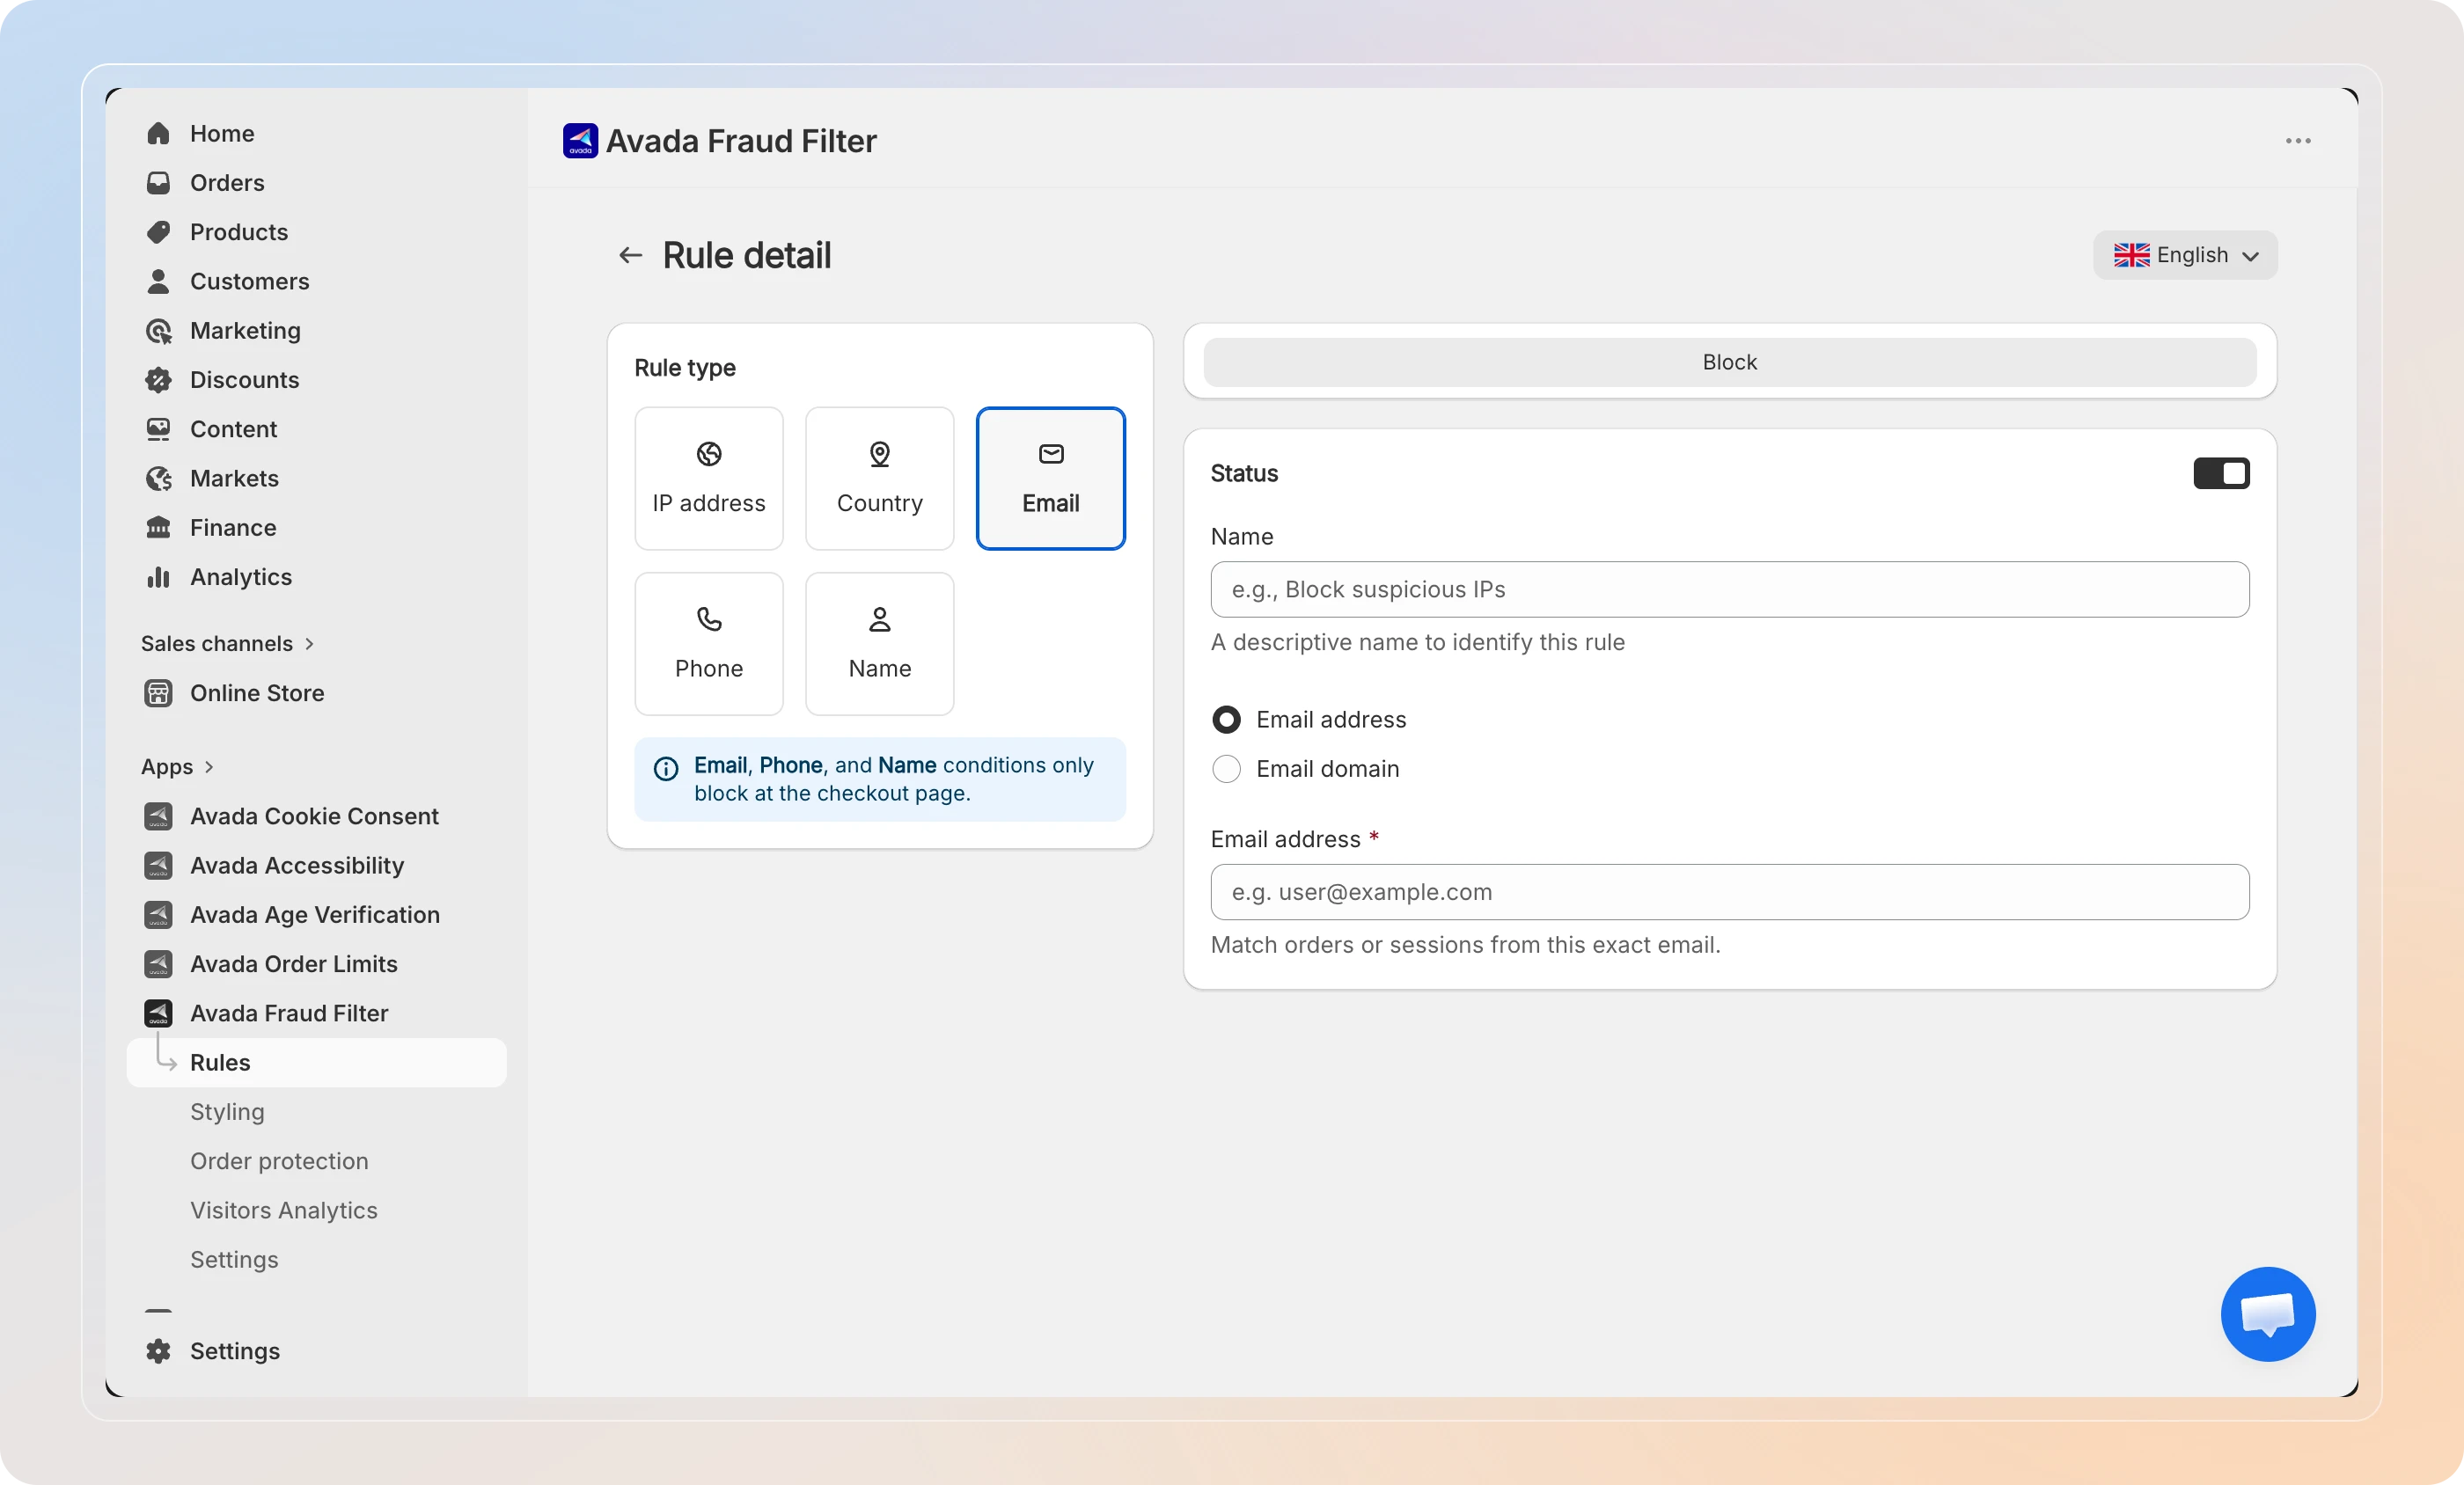2464x1485 pixels.
Task: Expand the Apps section chevron
Action: (x=209, y=767)
